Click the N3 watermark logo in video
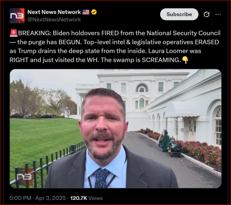This screenshot has width=231, height=205. click(24, 177)
